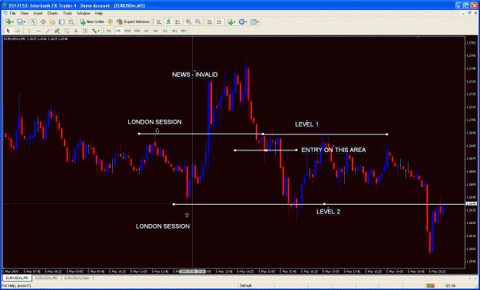Image resolution: width=480 pixels, height=290 pixels.
Task: Open the Window menu
Action: pyautogui.click(x=83, y=14)
